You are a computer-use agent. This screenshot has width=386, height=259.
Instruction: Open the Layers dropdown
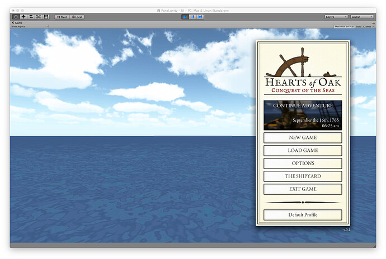pos(336,17)
